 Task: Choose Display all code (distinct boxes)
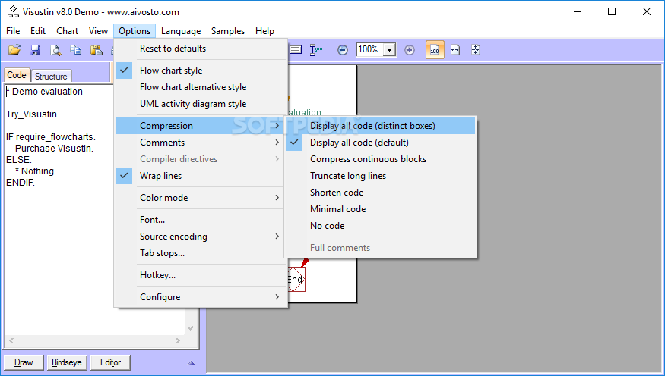(381, 126)
